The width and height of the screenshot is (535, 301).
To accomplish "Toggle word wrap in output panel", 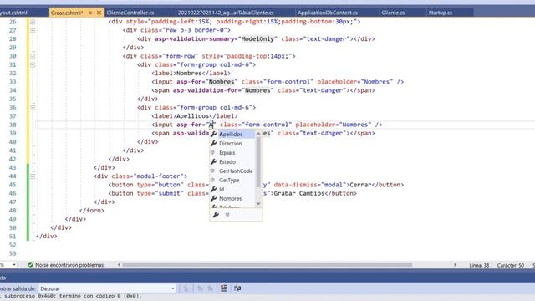I will click(237, 288).
